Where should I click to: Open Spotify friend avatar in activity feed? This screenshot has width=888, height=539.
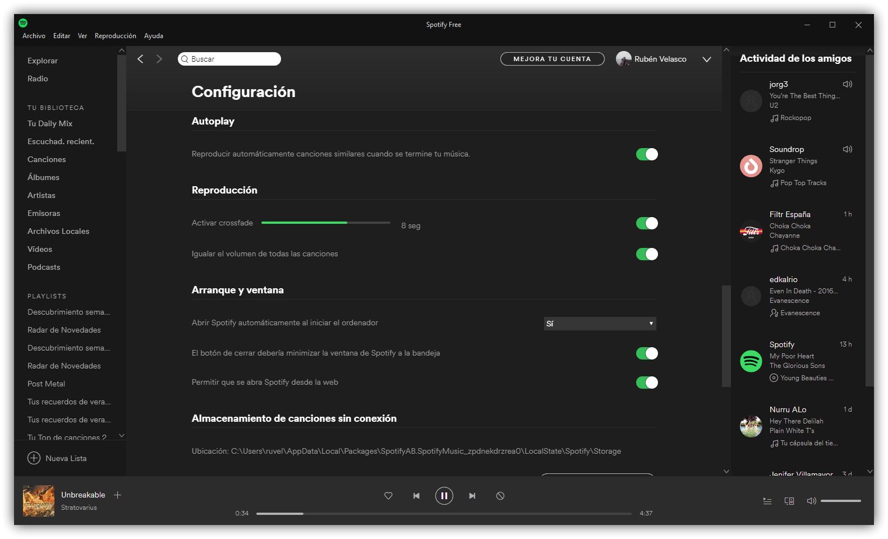751,361
